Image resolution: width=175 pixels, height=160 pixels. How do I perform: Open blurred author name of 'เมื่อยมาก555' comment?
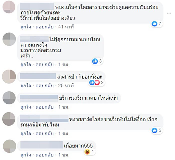[41, 145]
